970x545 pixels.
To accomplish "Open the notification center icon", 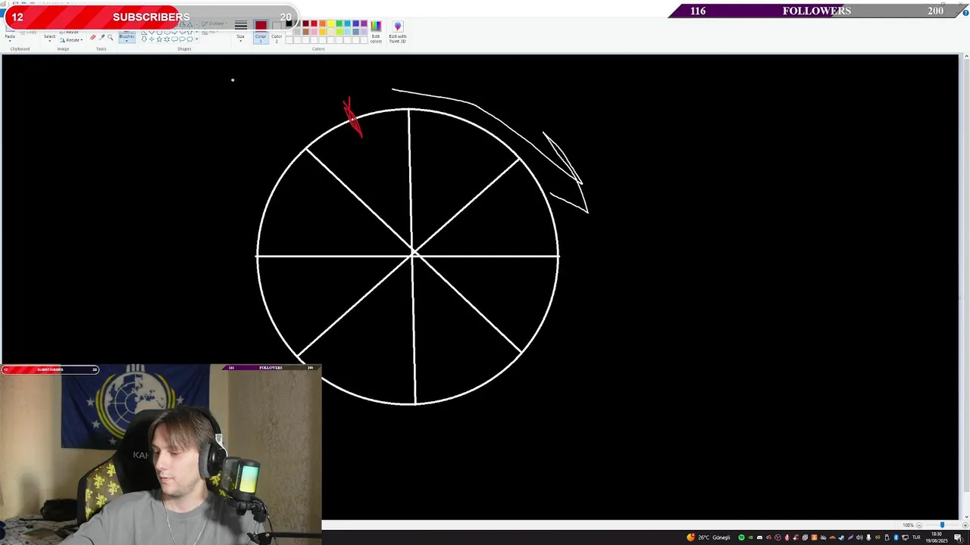I will click(x=958, y=537).
